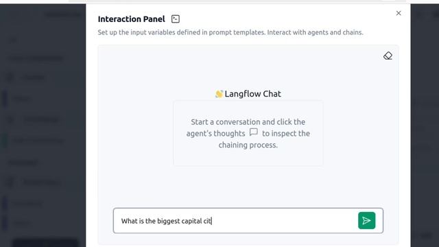Click the 'Start a conversation' hint card
Screen dimensions: 439x247
248,133
